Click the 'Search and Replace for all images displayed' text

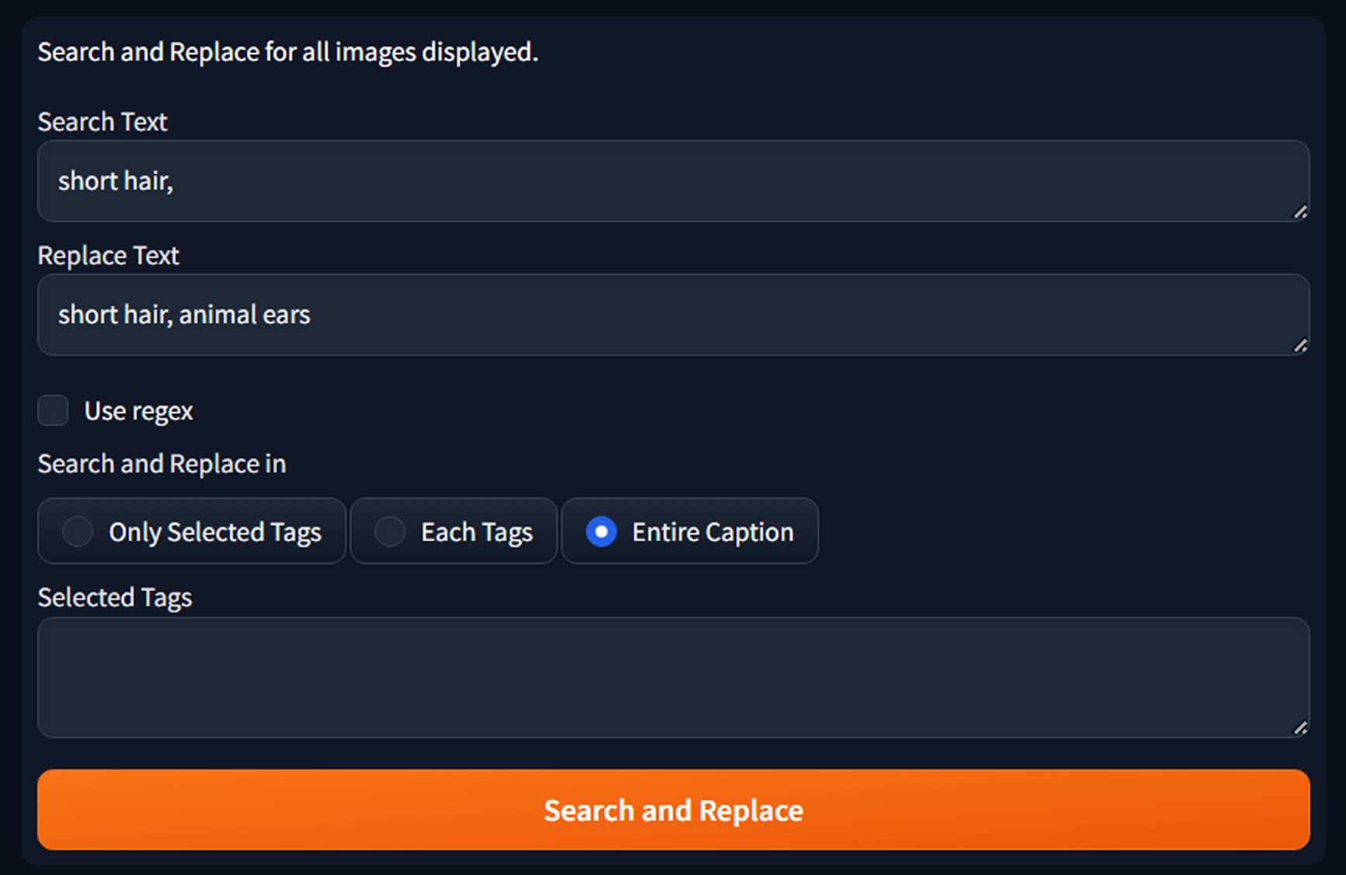coord(288,52)
